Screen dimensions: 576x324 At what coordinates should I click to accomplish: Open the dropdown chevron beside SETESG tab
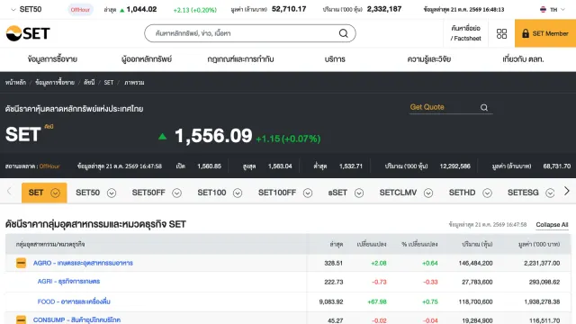[550, 193]
